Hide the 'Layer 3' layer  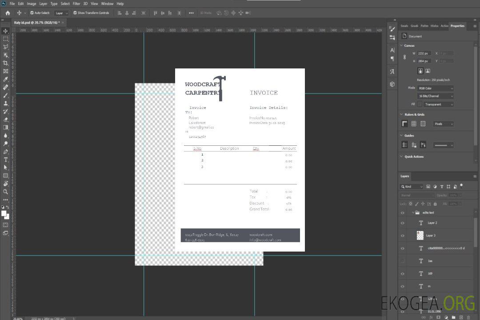click(x=403, y=236)
